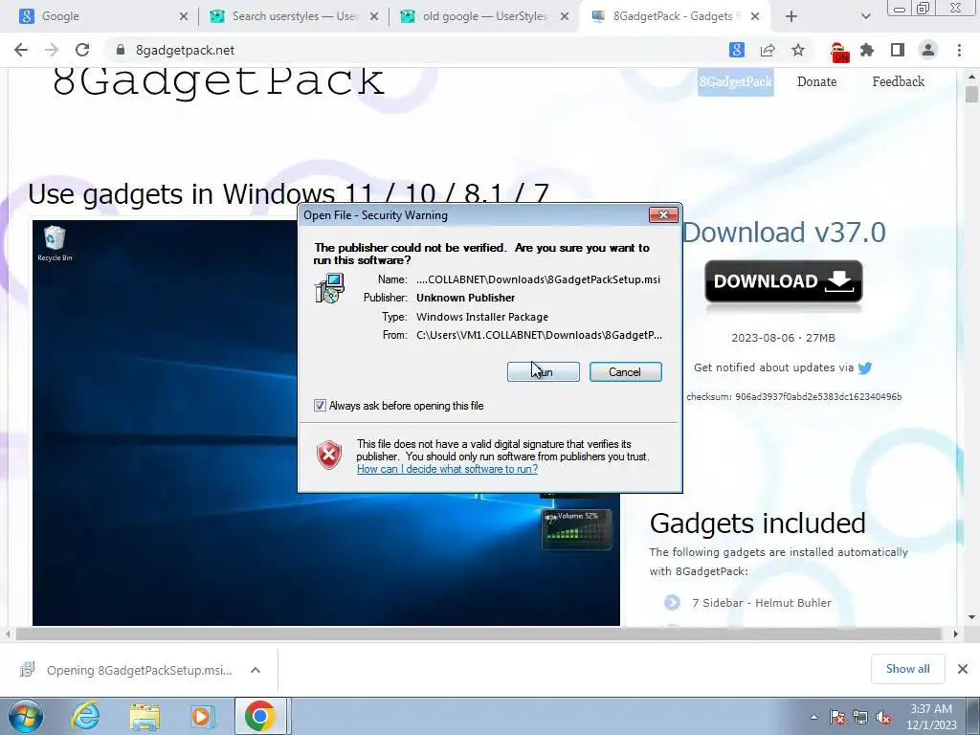
Task: Open the Feedback page
Action: 898,81
